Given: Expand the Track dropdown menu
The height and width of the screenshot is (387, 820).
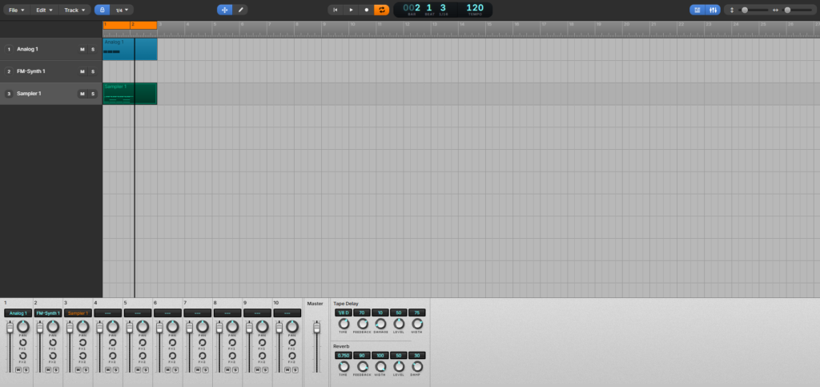Looking at the screenshot, I should click(74, 10).
